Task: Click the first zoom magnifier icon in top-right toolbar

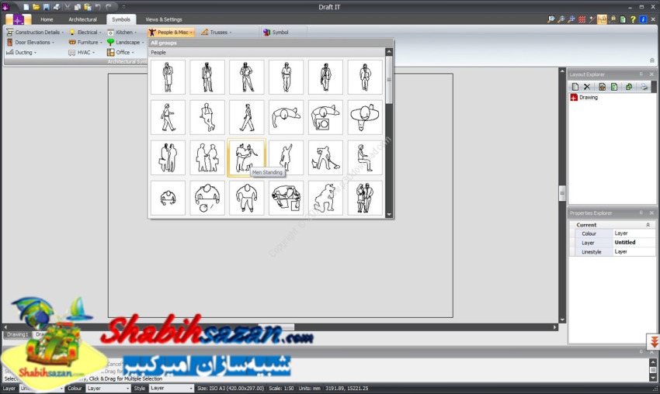Action: [x=551, y=19]
